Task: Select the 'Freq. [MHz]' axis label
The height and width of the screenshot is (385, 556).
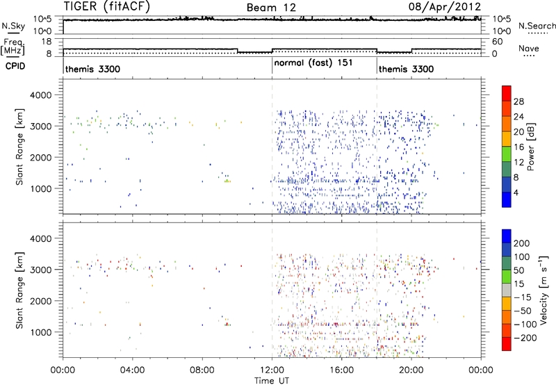Action: (13, 47)
